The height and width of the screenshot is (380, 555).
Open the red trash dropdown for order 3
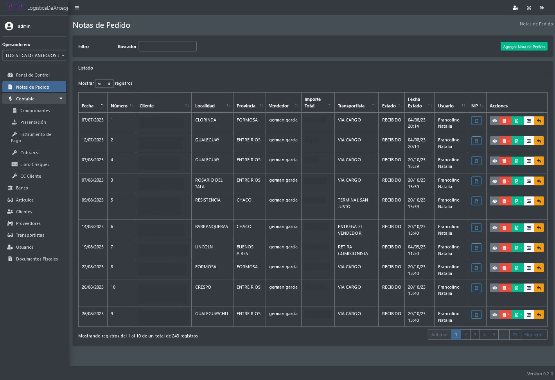(x=505, y=181)
